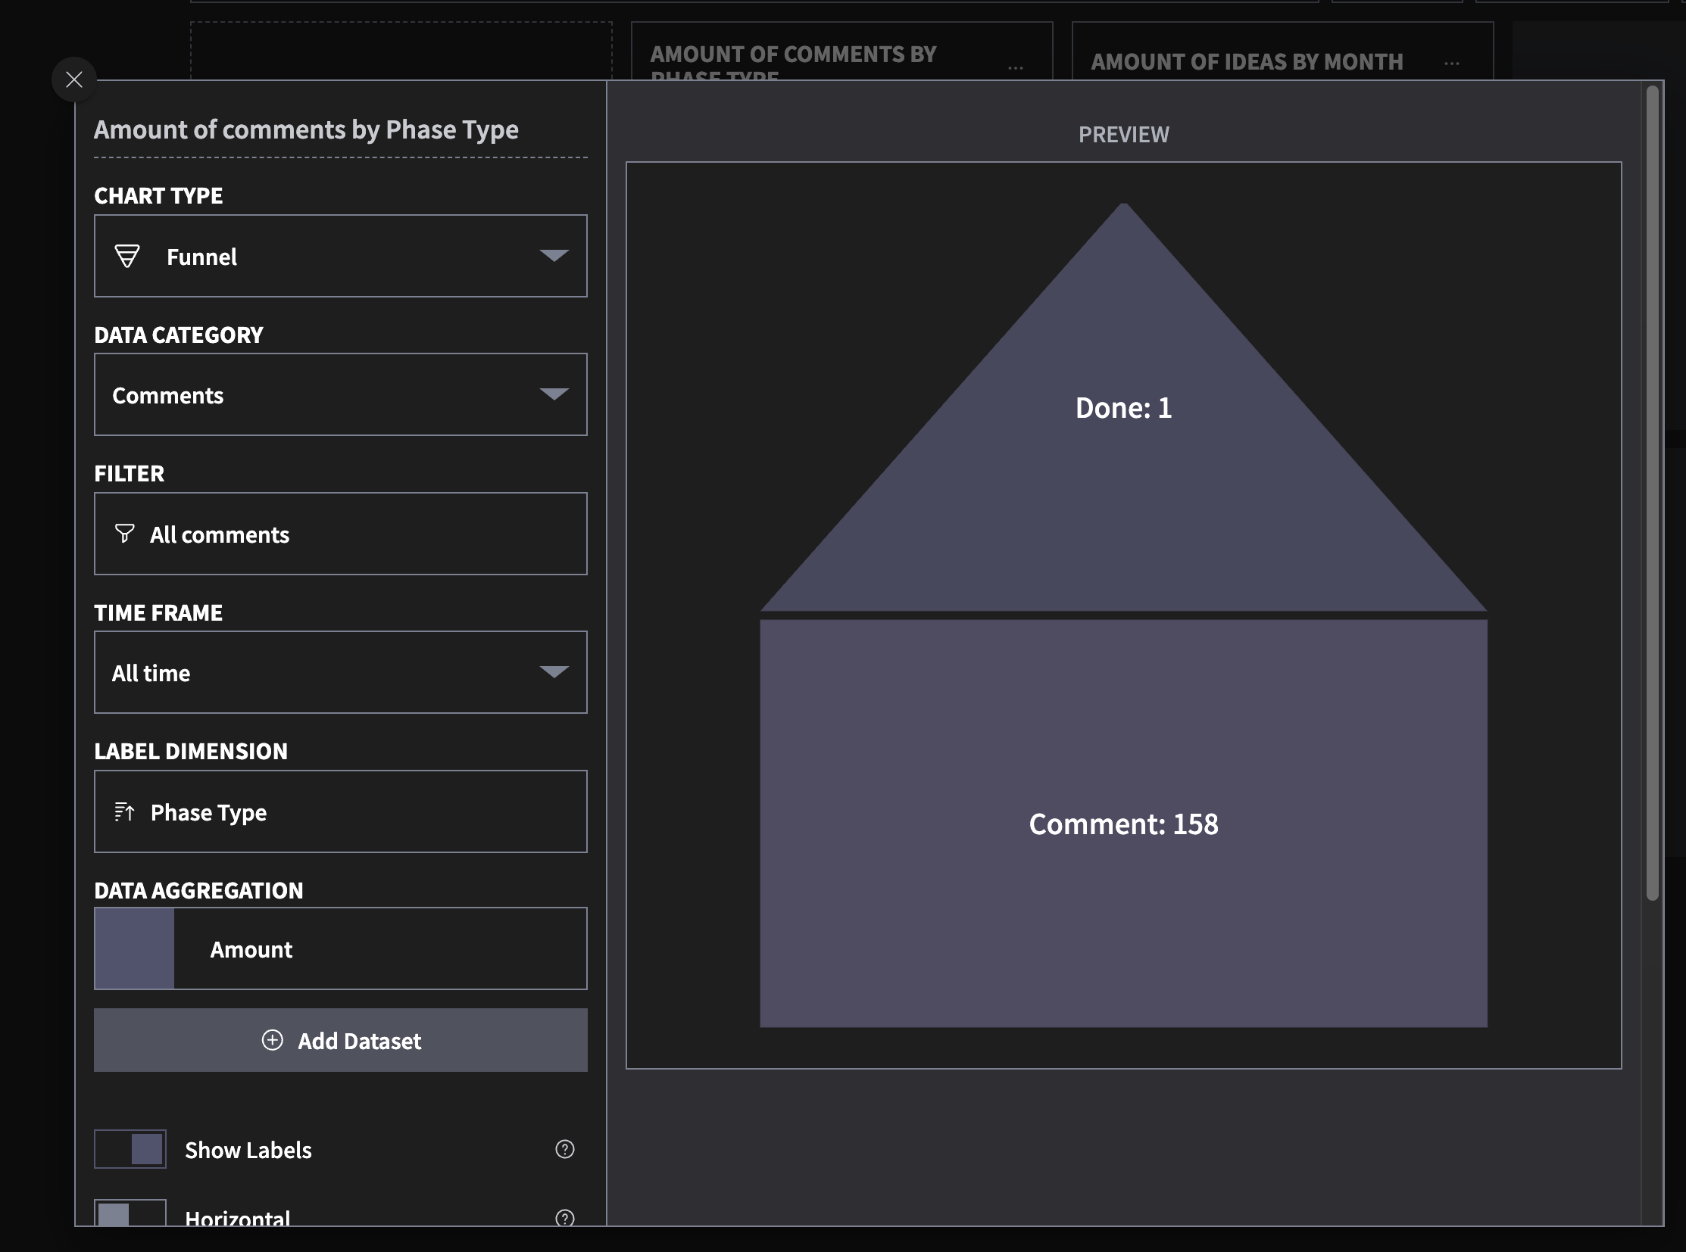
Task: Click the sort icon beside Phase Type
Action: (124, 811)
